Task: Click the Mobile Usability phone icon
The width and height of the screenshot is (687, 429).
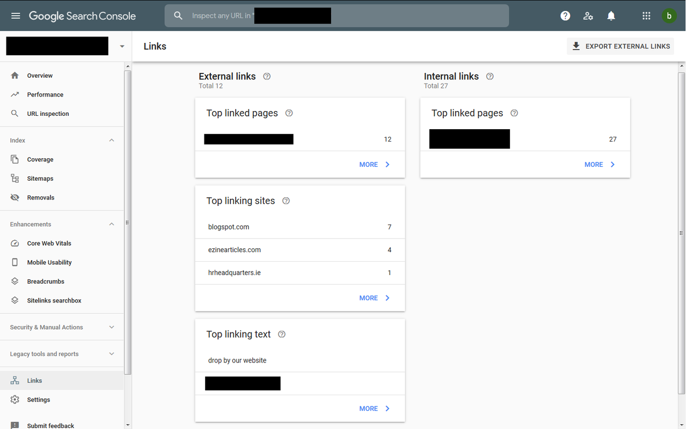Action: click(15, 262)
